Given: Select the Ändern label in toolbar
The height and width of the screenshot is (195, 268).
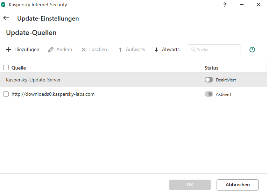Looking at the screenshot, I should click(64, 50).
